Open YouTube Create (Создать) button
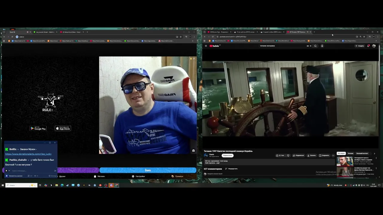Screen dimensions: 383x215 tap(360, 46)
